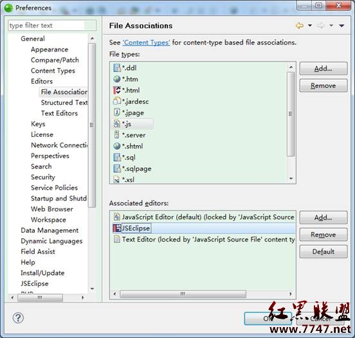Screen dimensions: 355x338
Task: Open Compare/Patch preferences
Action: point(55,60)
